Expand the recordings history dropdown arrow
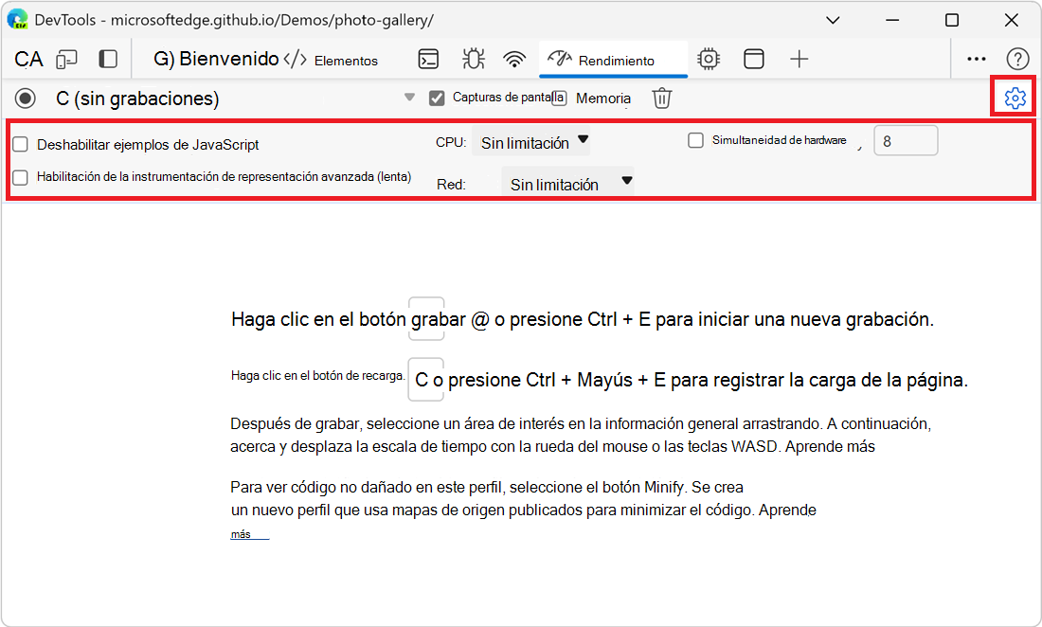 click(409, 97)
